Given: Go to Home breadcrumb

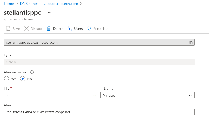Looking at the screenshot, I should [9, 4].
